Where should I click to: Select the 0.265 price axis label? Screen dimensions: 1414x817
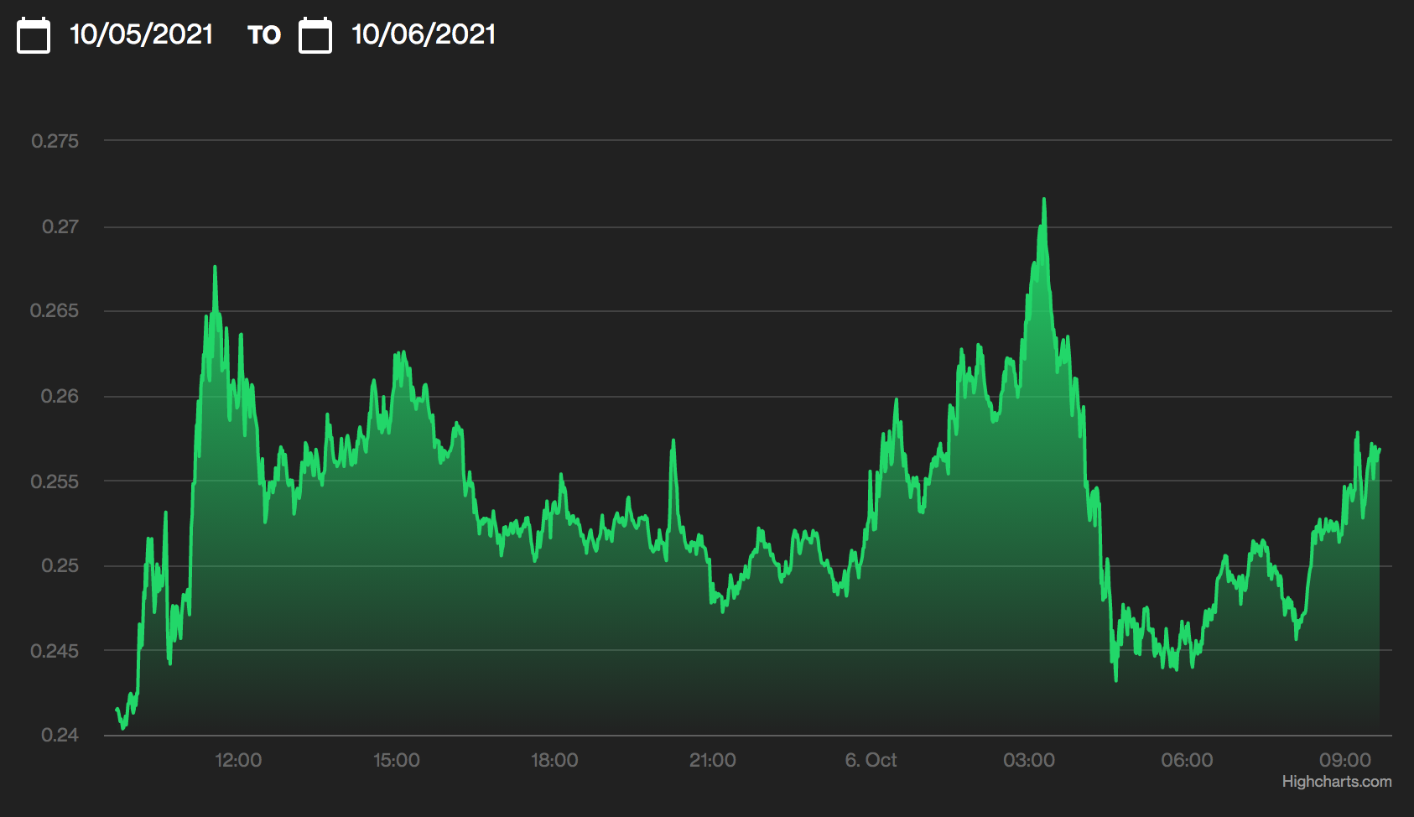(x=55, y=310)
